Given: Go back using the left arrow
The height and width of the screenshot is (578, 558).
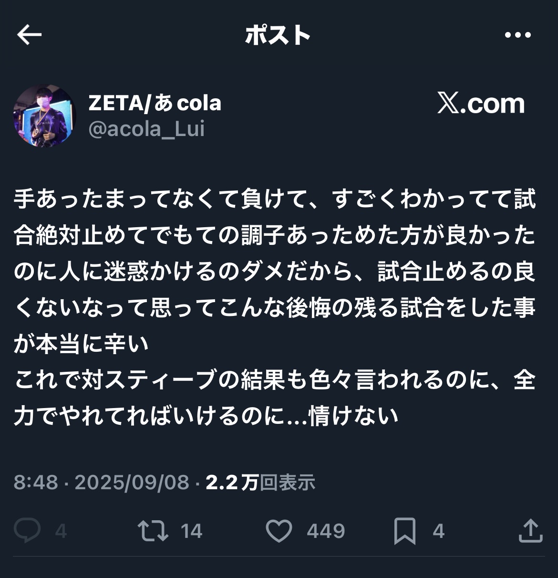Looking at the screenshot, I should coord(29,35).
